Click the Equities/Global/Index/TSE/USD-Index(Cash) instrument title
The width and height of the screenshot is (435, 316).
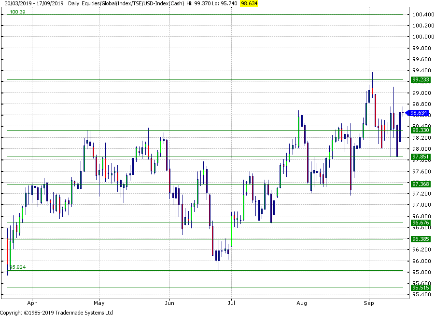tap(133, 3)
